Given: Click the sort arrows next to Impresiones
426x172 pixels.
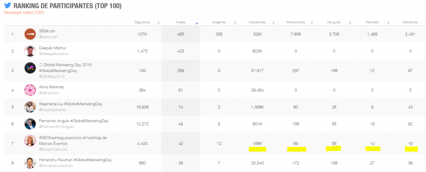Looking at the screenshot, I should point(274,22).
